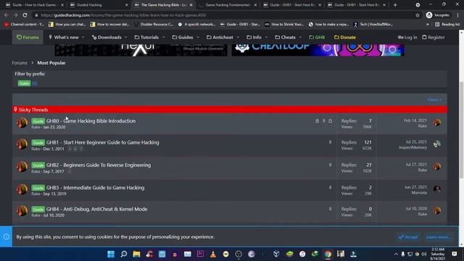Open Chrome three-dot menu
The height and width of the screenshot is (261, 464).
tap(457, 15)
